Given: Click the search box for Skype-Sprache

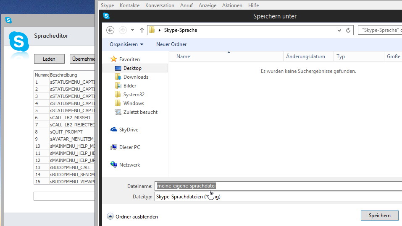Looking at the screenshot, I should (x=380, y=30).
